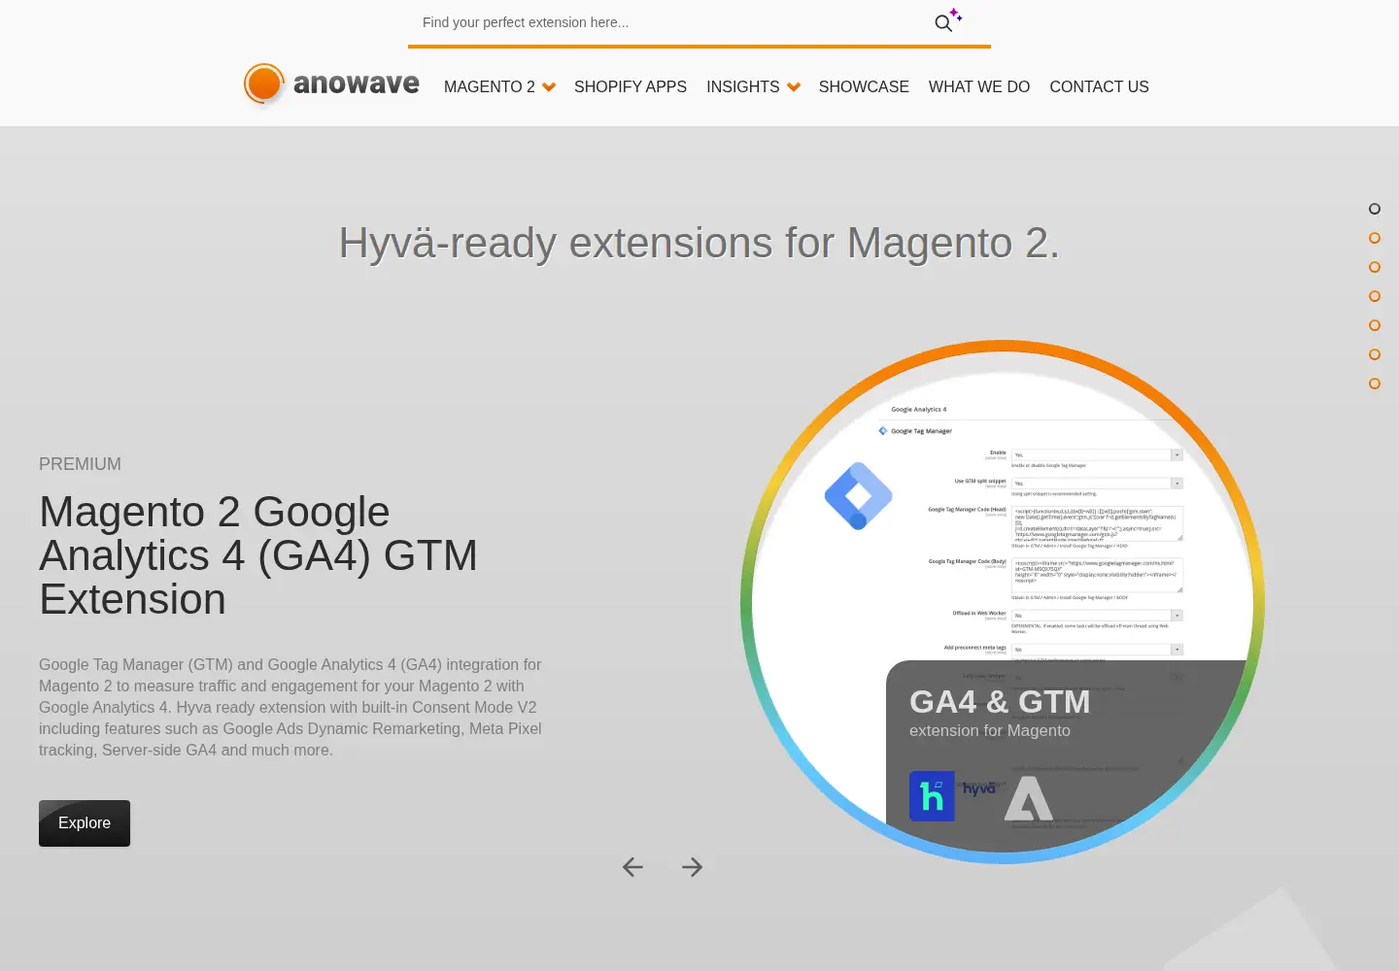
Task: Open the MAGENTO 2 menu item
Action: coord(490,87)
